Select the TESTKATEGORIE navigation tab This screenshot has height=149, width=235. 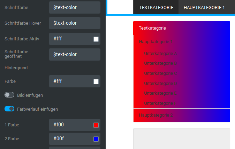tap(156, 7)
